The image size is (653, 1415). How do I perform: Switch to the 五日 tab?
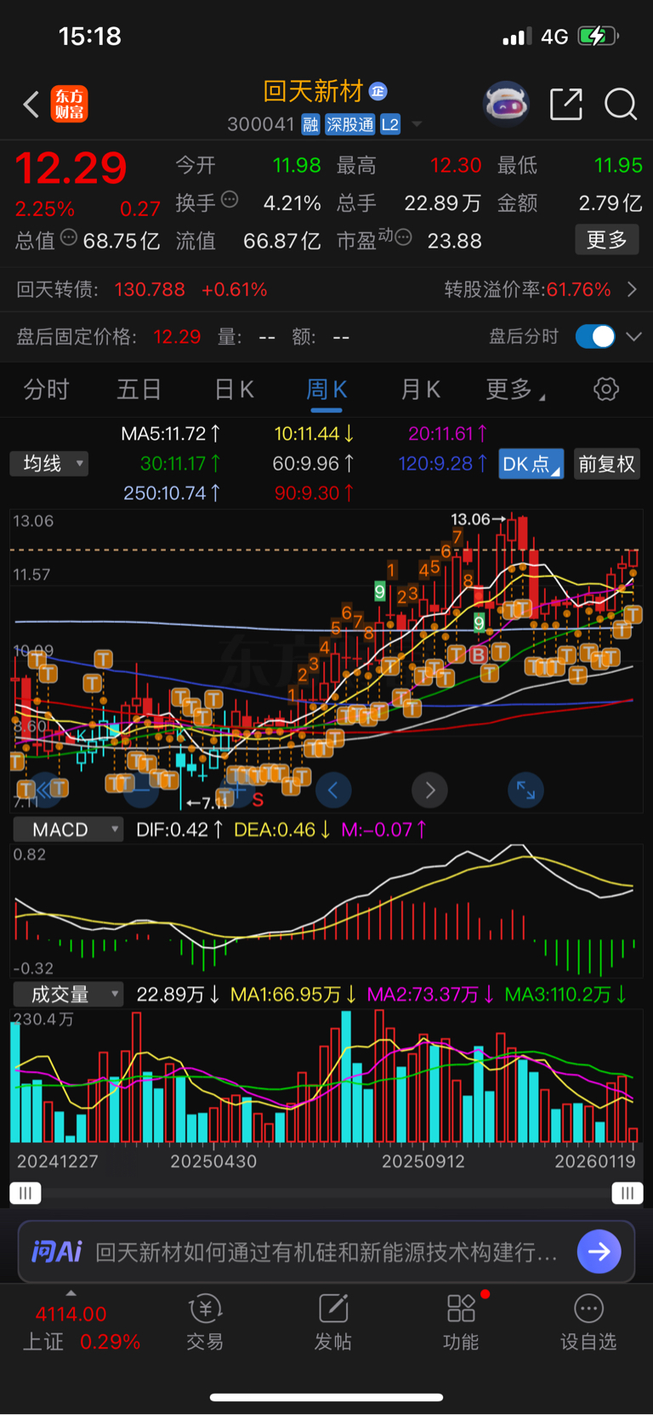click(x=139, y=390)
